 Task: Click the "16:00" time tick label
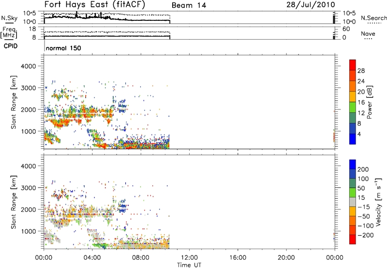(238, 258)
